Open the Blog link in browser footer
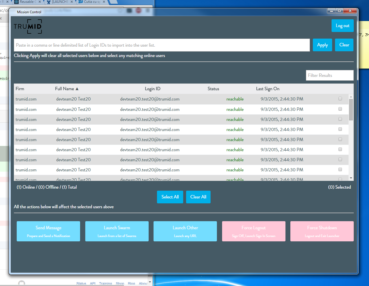The height and width of the screenshot is (286, 369). click(131, 284)
